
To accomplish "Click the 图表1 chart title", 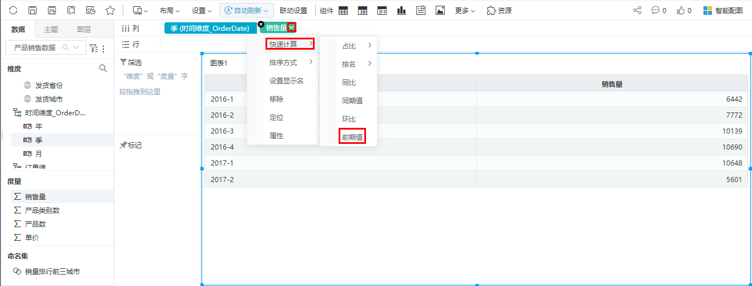I will 219,63.
